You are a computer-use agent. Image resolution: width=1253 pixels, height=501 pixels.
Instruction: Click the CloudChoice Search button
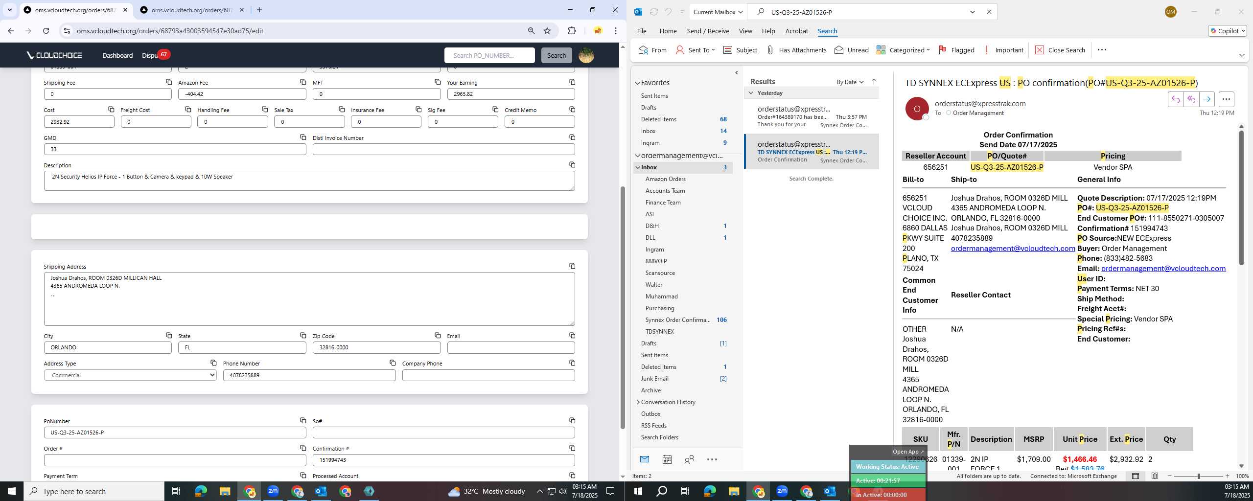coord(556,55)
